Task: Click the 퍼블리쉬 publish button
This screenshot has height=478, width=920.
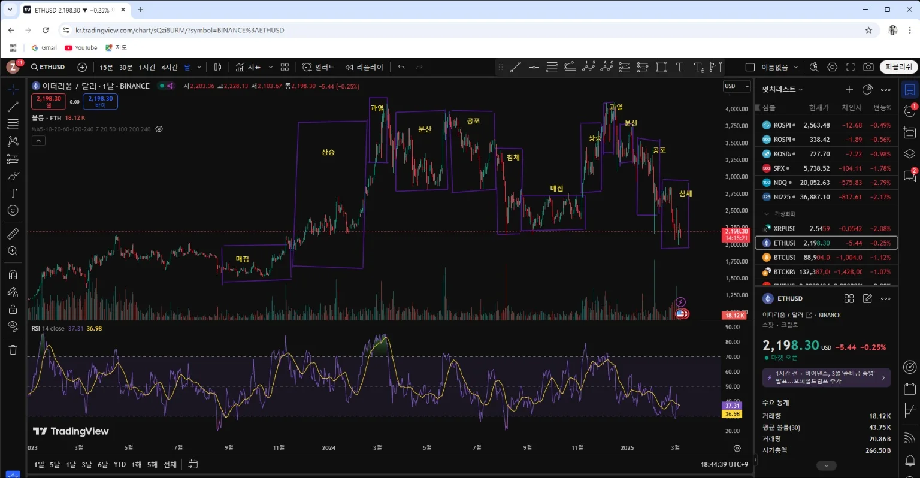Action: click(898, 67)
